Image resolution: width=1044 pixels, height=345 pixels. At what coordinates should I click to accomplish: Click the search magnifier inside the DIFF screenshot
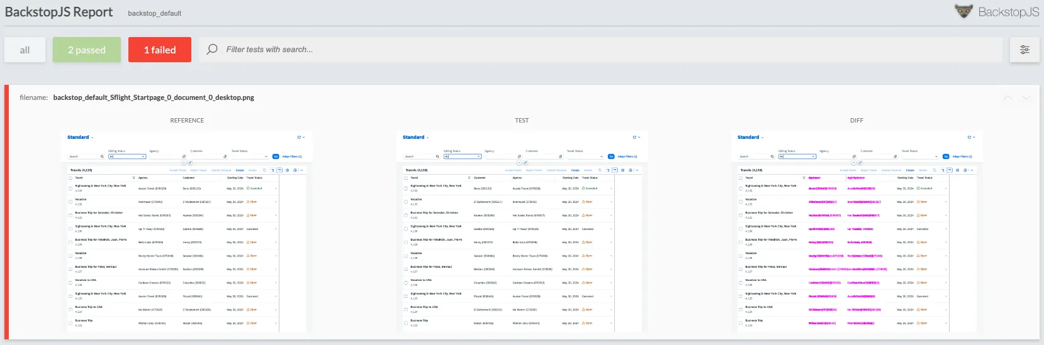coord(772,156)
